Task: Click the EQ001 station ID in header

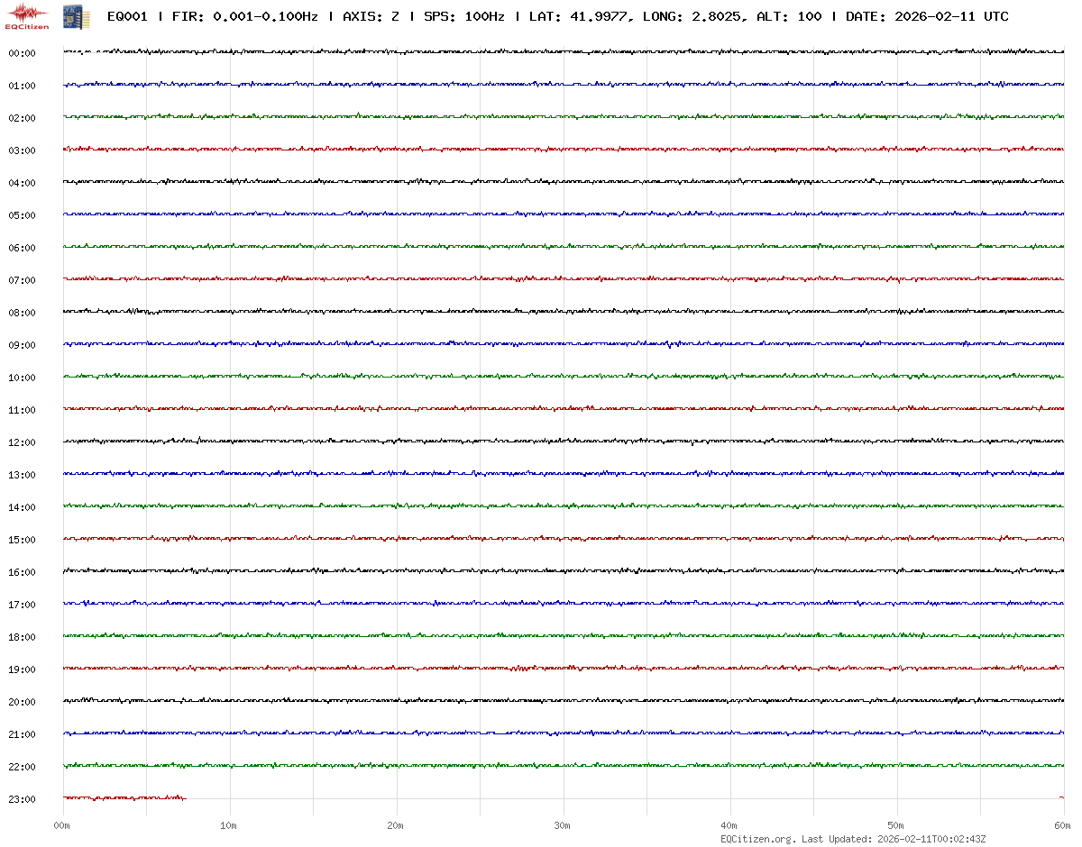Action: coord(127,16)
